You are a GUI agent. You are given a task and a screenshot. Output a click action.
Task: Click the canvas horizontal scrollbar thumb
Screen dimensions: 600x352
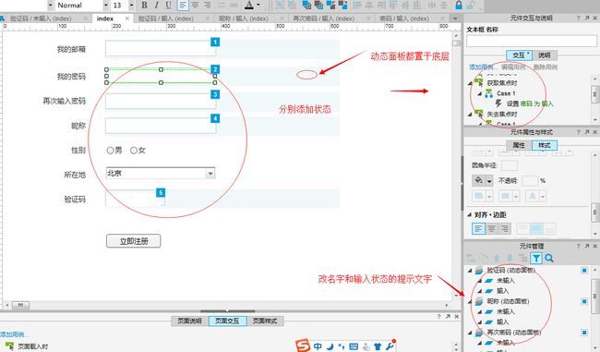point(20,305)
